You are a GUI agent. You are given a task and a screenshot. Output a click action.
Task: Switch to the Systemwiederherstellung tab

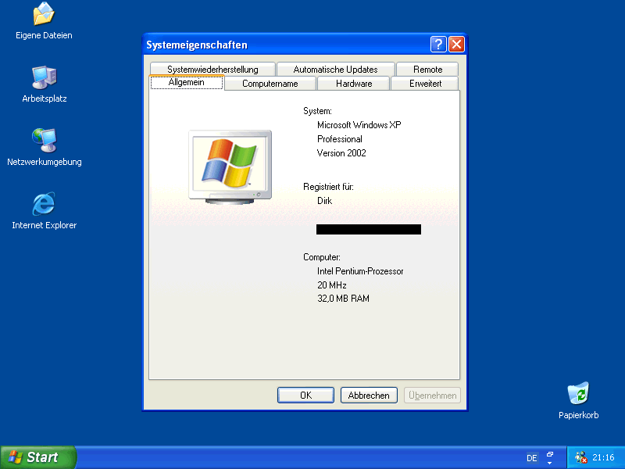point(212,70)
